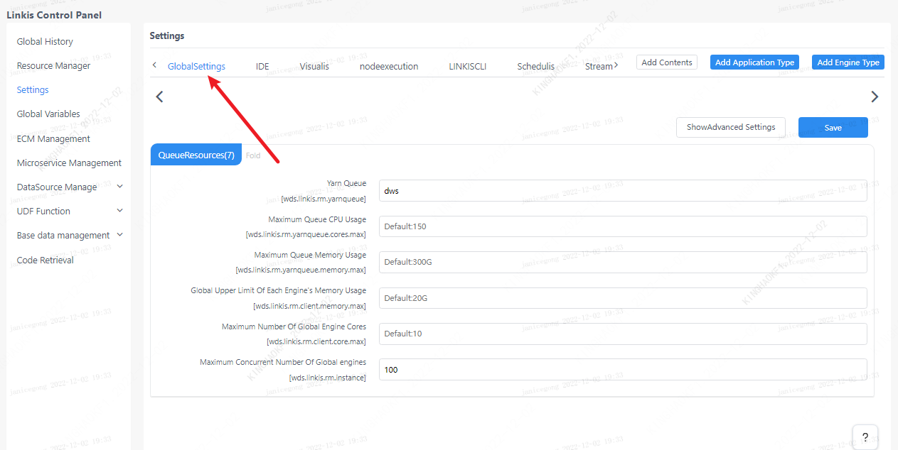Click Add Application Type button
Screen dimensions: 898x450
tap(754, 62)
